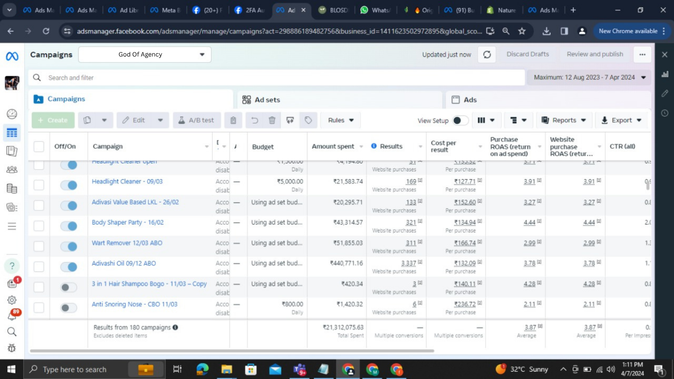This screenshot has width=674, height=379.
Task: Open Adivashi Oil 09/12 ABO campaign link
Action: coord(124,263)
